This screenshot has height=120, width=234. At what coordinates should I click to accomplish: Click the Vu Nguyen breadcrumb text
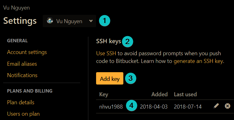16,8
